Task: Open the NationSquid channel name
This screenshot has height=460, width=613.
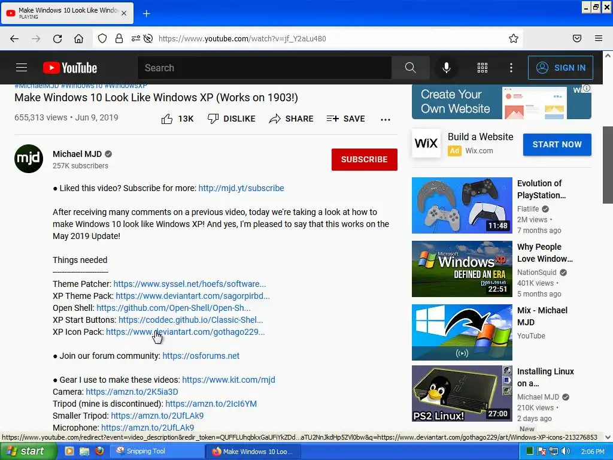Action: click(x=536, y=273)
